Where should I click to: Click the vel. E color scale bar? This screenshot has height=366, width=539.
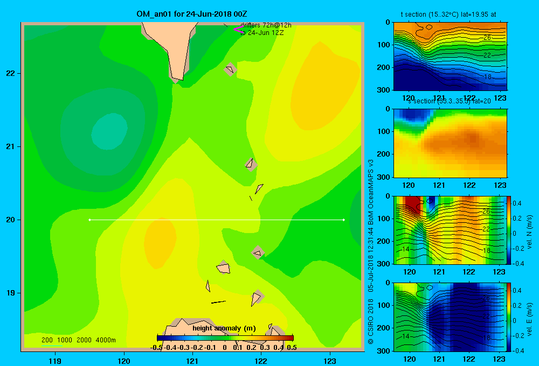509,317
